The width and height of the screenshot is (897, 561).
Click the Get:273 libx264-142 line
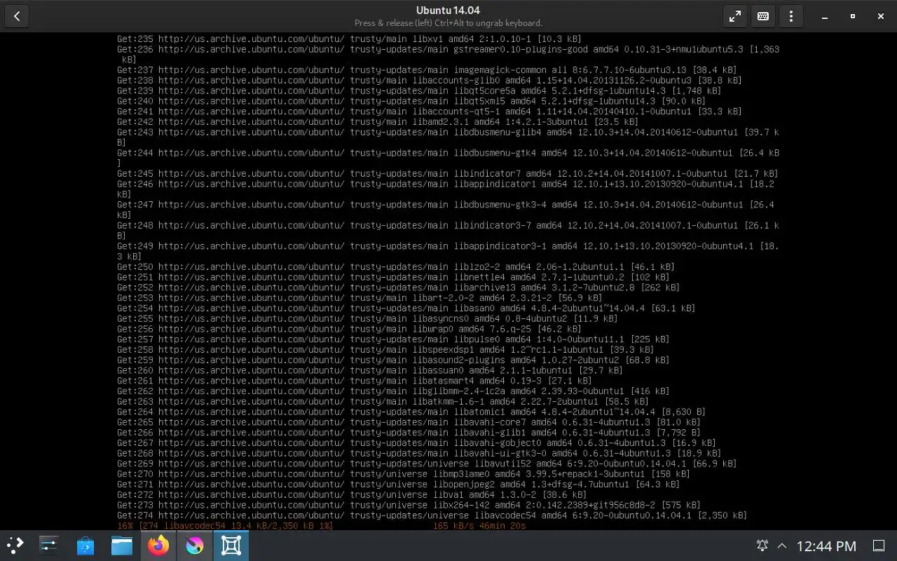point(409,506)
